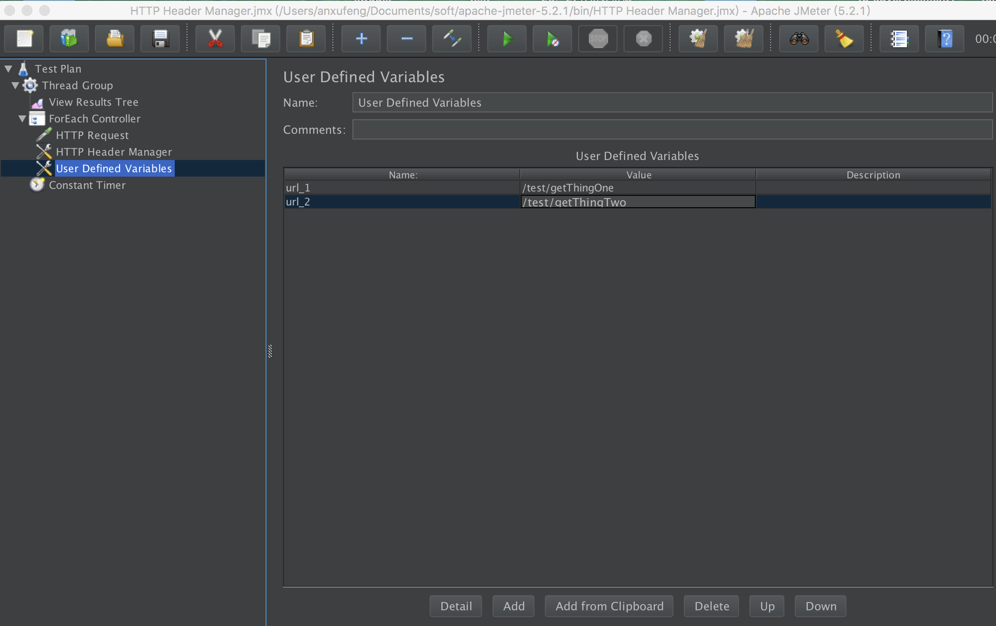Click the panel divider drag handle
Viewport: 996px width, 626px height.
click(x=270, y=351)
